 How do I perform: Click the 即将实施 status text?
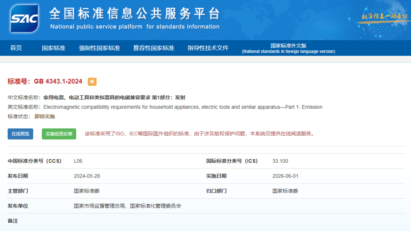click(45, 117)
